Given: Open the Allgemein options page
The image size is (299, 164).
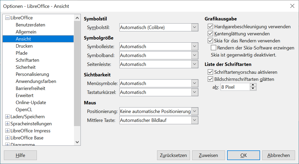Looking at the screenshot, I should pos(26,32).
